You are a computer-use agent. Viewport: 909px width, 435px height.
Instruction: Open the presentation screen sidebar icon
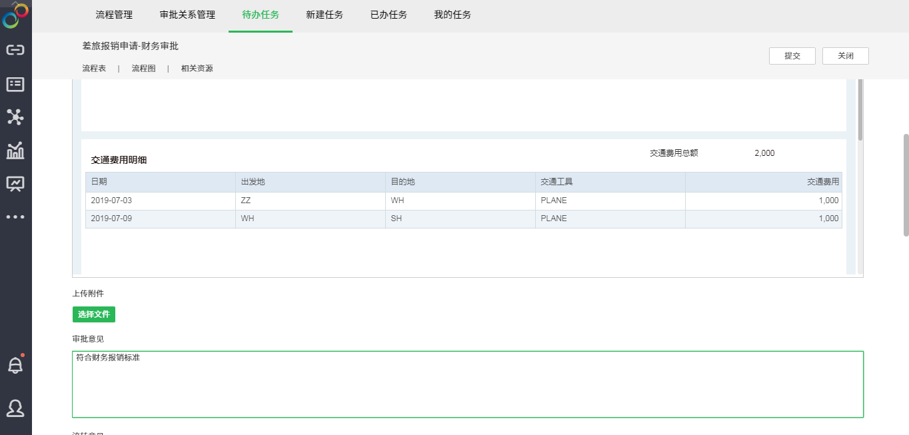(15, 184)
